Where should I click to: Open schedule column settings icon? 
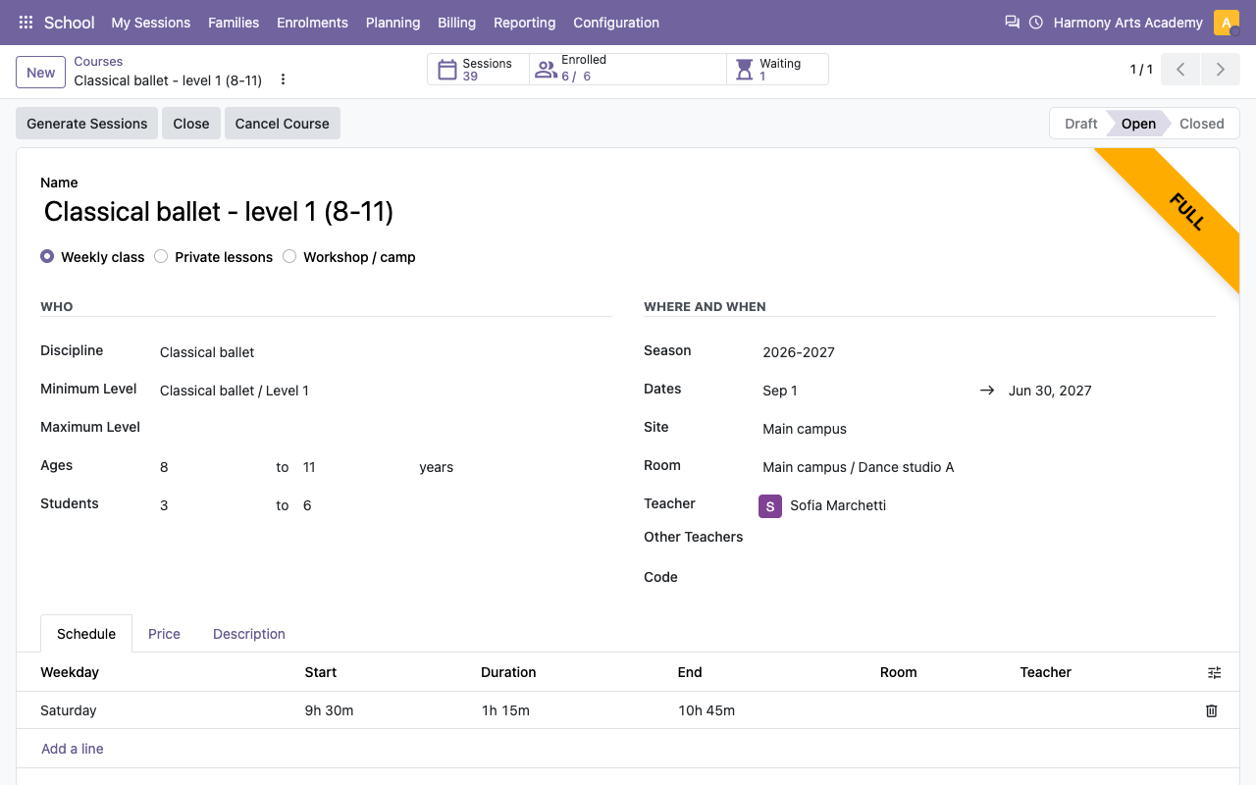point(1215,672)
